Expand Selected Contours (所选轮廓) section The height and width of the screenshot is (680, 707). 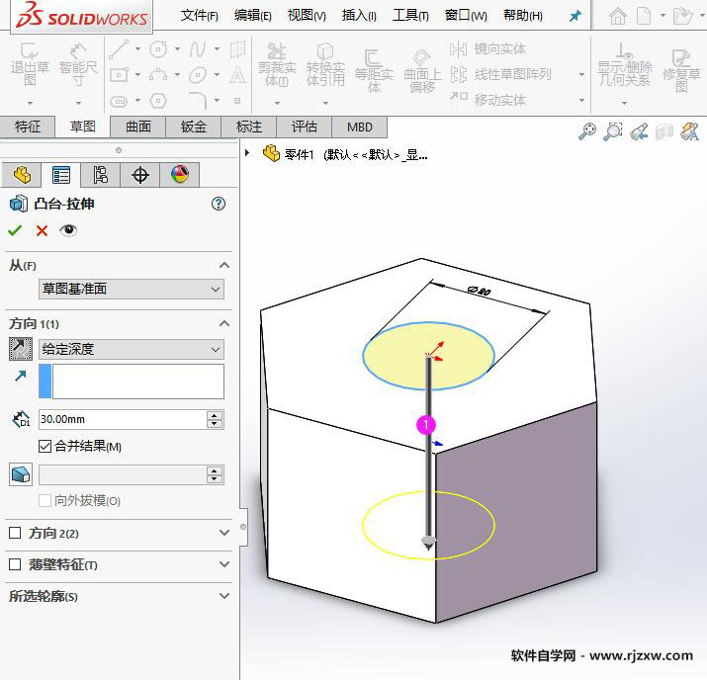coord(224,596)
